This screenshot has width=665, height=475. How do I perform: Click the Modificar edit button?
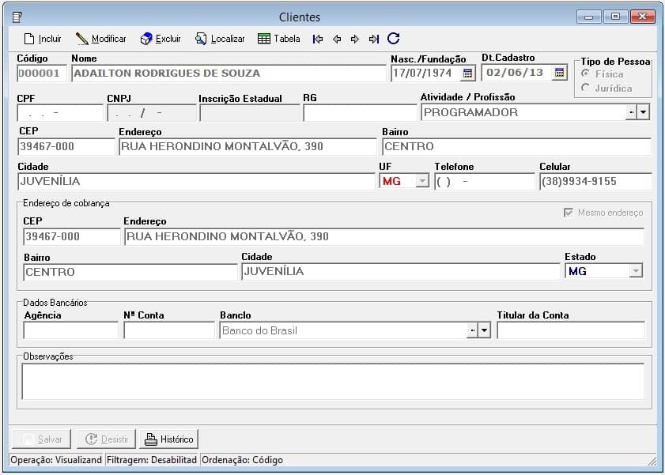click(x=101, y=39)
